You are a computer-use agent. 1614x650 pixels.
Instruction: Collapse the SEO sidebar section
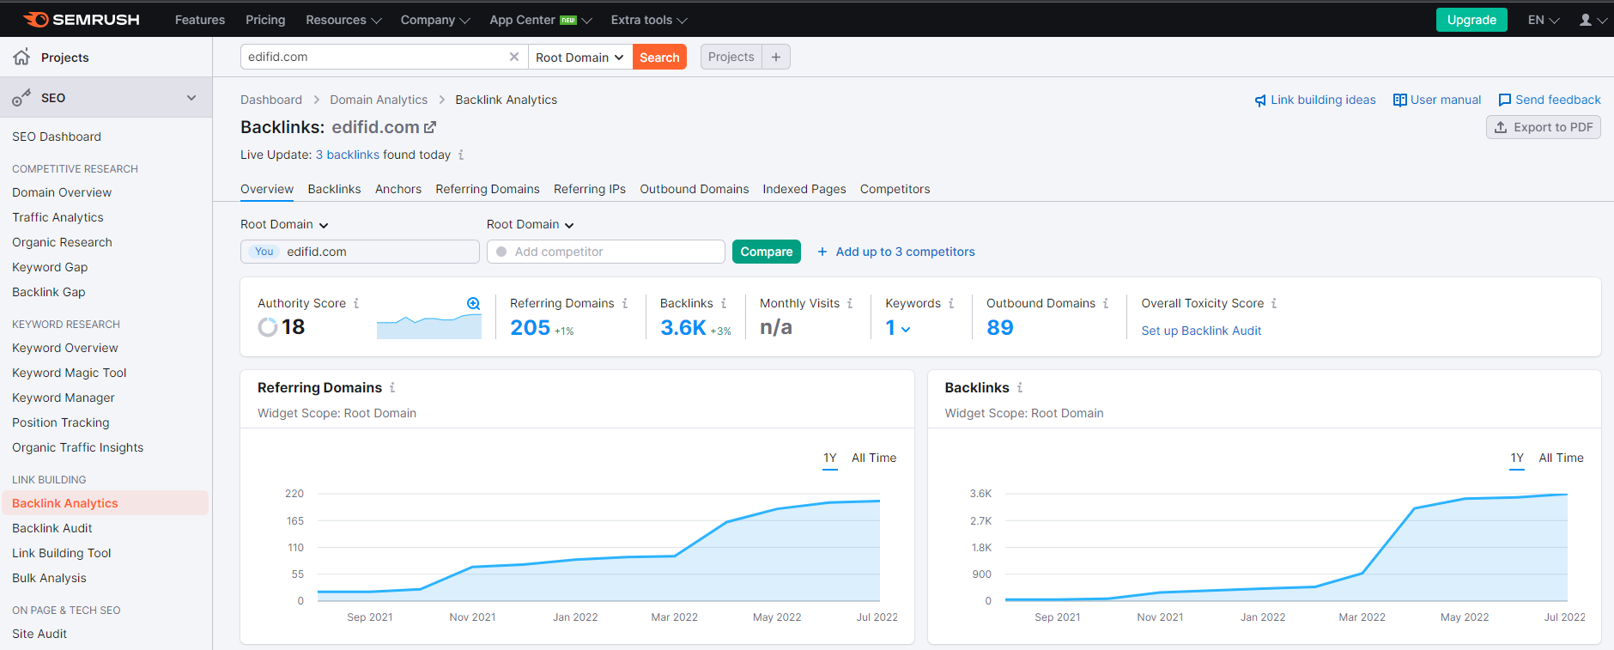click(x=191, y=98)
